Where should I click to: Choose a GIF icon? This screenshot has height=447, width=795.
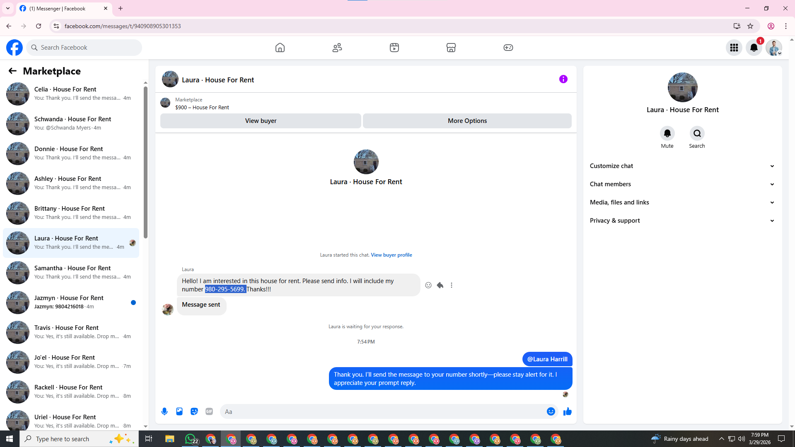[209, 411]
